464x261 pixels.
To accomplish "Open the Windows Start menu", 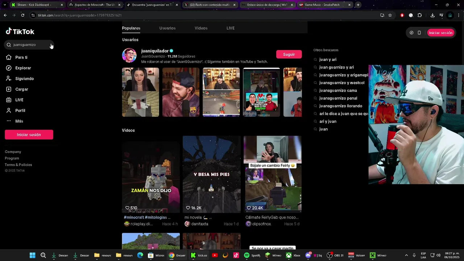I will point(32,255).
